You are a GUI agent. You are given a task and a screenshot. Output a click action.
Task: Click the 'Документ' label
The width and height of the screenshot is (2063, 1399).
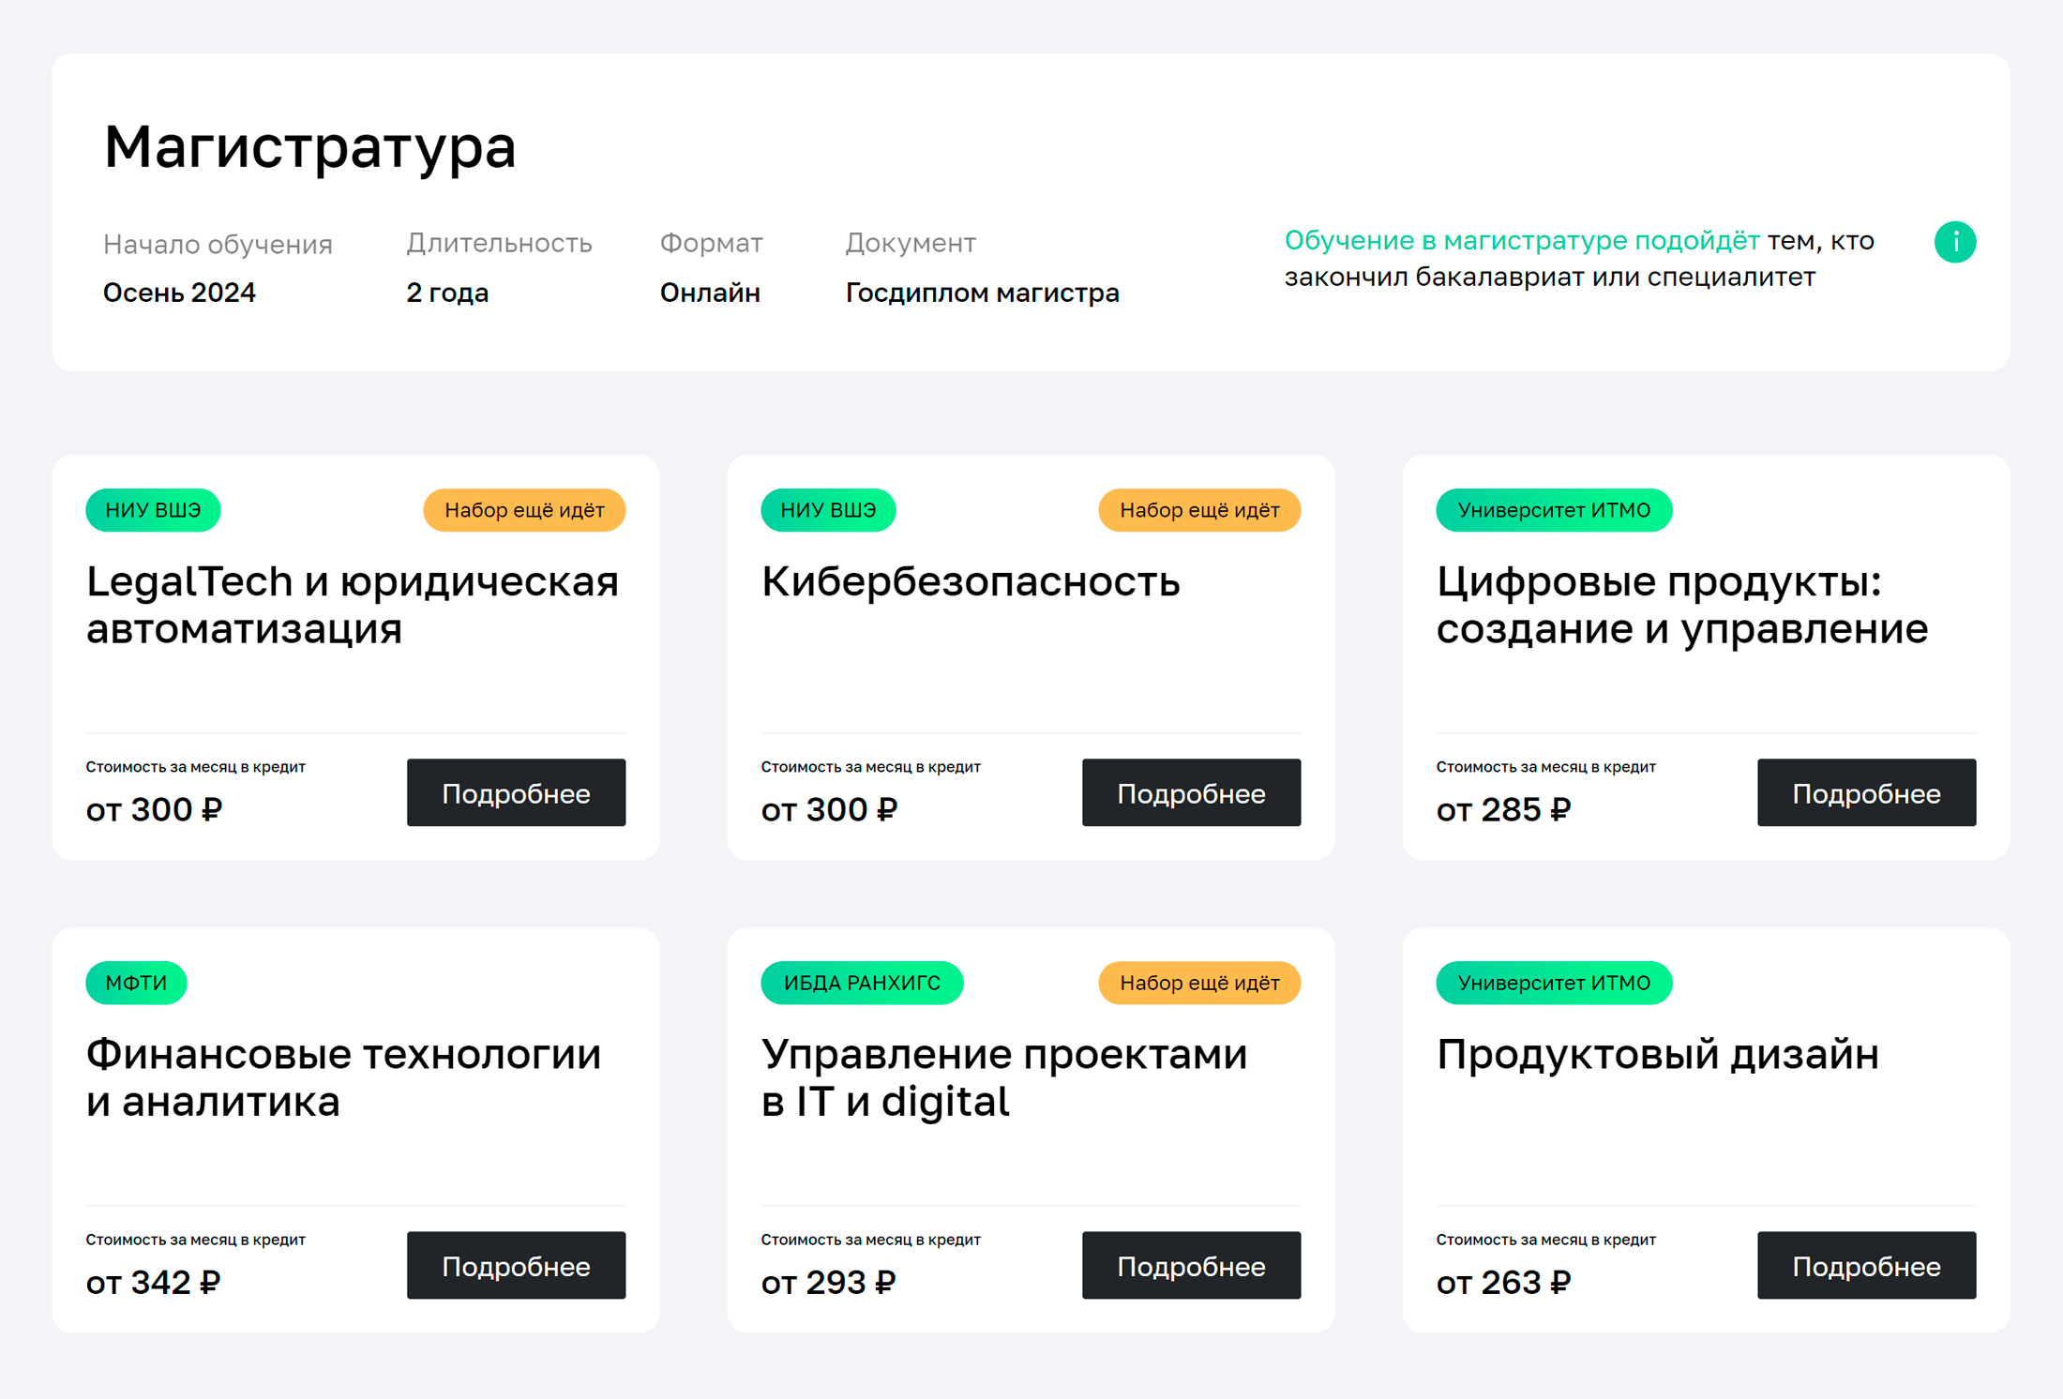tap(911, 243)
